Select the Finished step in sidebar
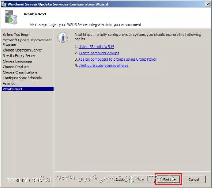The width and height of the screenshot is (212, 188). click(9, 84)
